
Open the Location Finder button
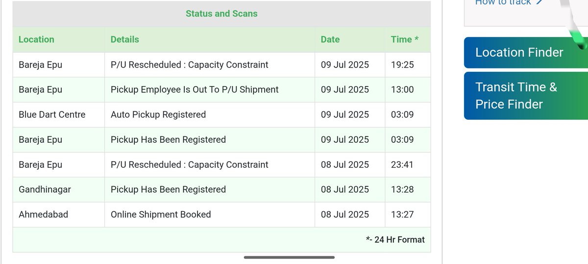[x=526, y=52]
